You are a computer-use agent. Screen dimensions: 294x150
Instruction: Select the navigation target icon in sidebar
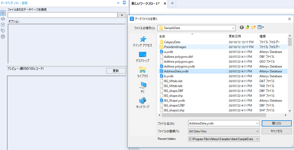(3, 24)
